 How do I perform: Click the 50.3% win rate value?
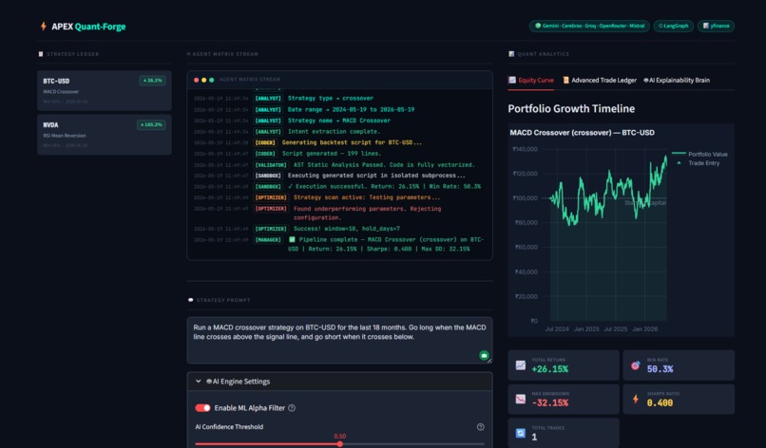pyautogui.click(x=660, y=369)
